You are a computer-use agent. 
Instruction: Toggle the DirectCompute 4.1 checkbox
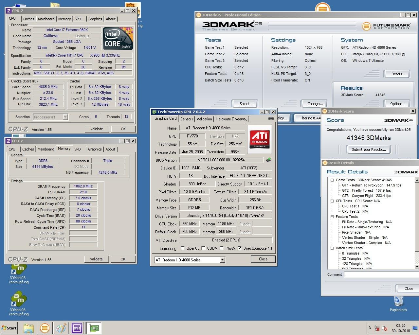pos(240,248)
